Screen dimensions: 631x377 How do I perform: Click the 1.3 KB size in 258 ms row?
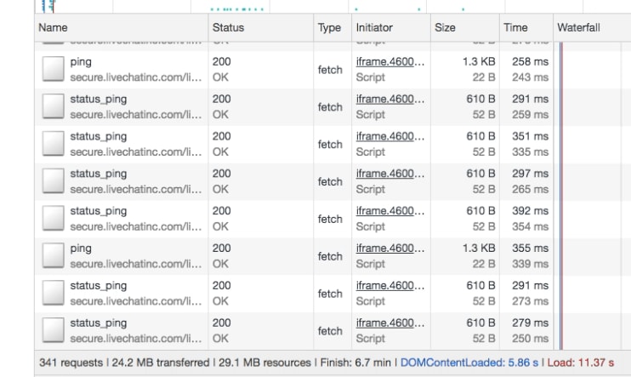(x=479, y=61)
